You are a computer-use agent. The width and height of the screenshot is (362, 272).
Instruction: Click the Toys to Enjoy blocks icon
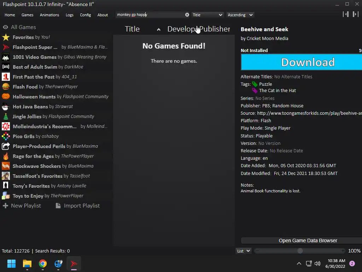click(6, 195)
